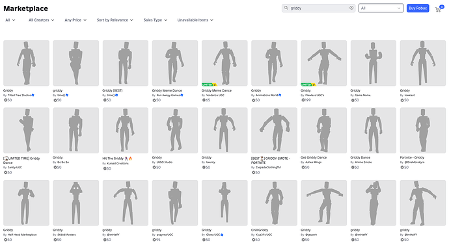The image size is (449, 245).
Task: Open the Any Price filter
Action: (75, 20)
